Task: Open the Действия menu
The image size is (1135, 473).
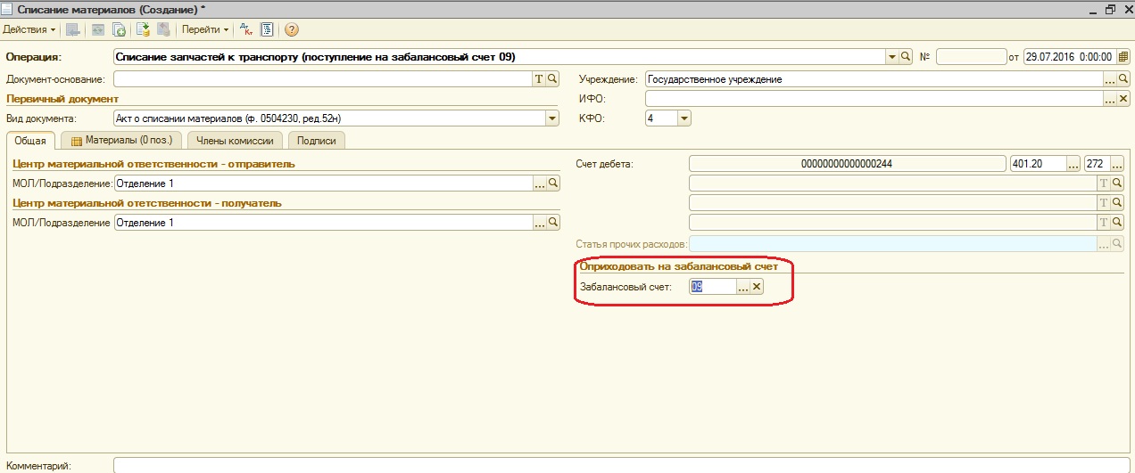Action: click(x=29, y=29)
